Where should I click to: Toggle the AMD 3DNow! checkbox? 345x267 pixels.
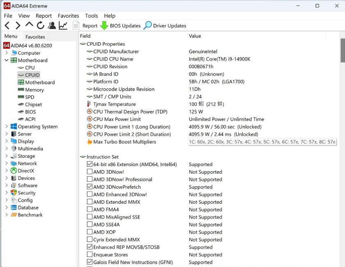pos(90,171)
